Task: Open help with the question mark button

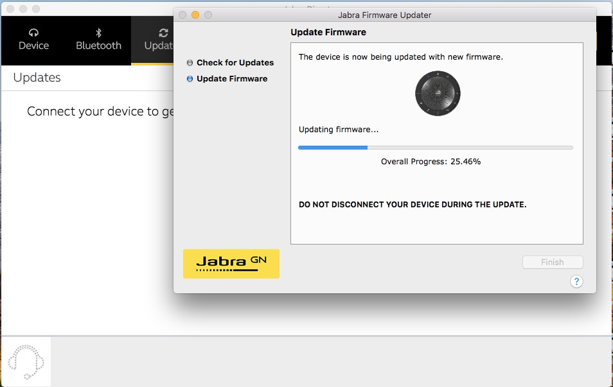Action: point(576,281)
